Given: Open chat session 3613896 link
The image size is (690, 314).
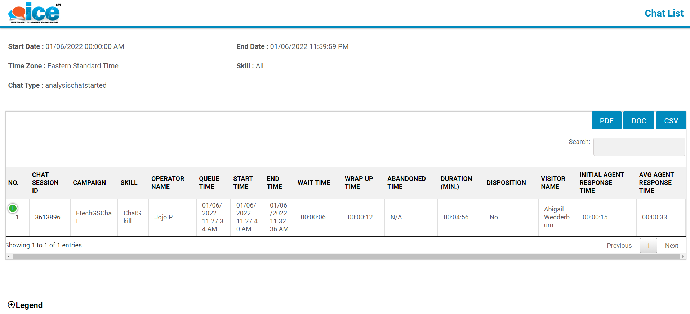Looking at the screenshot, I should click(x=48, y=217).
